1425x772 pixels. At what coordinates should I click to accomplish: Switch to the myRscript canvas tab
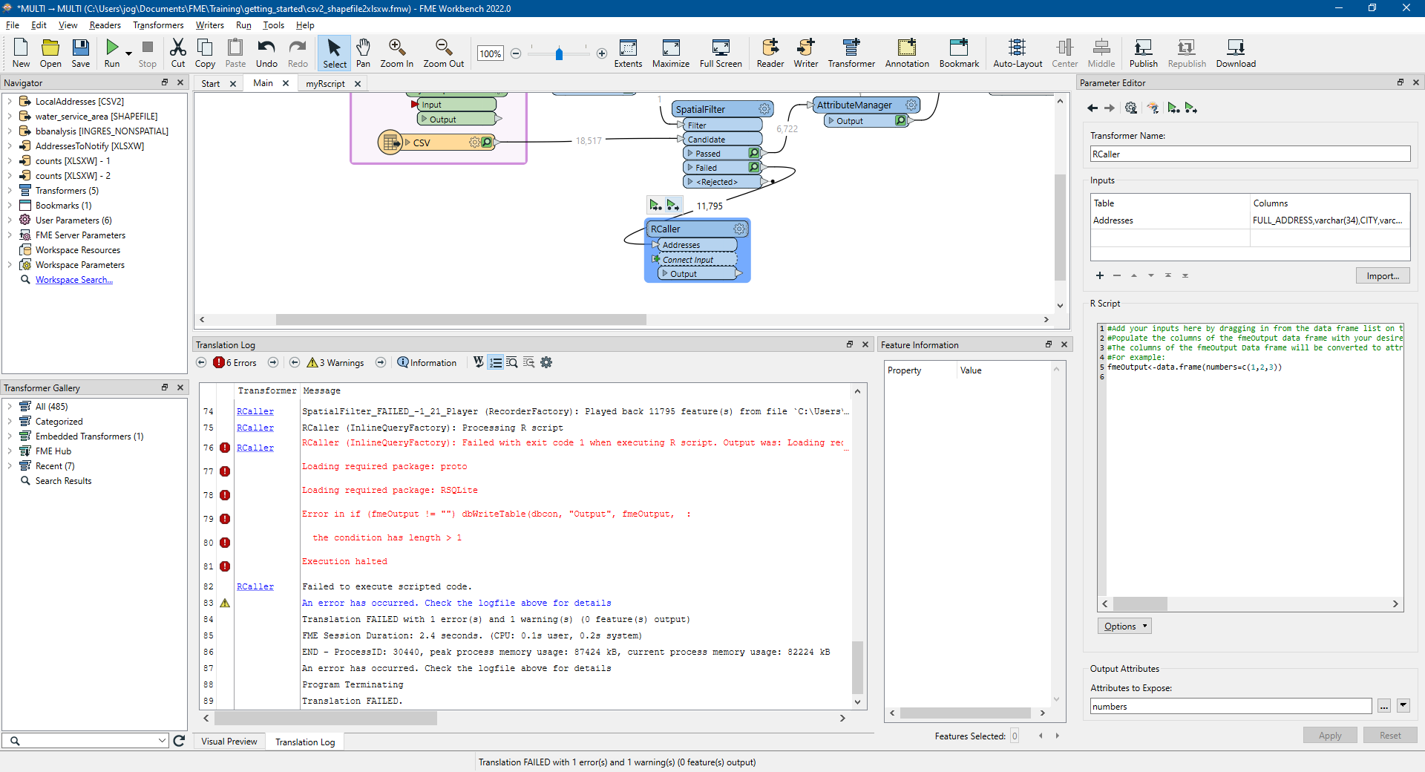(325, 83)
